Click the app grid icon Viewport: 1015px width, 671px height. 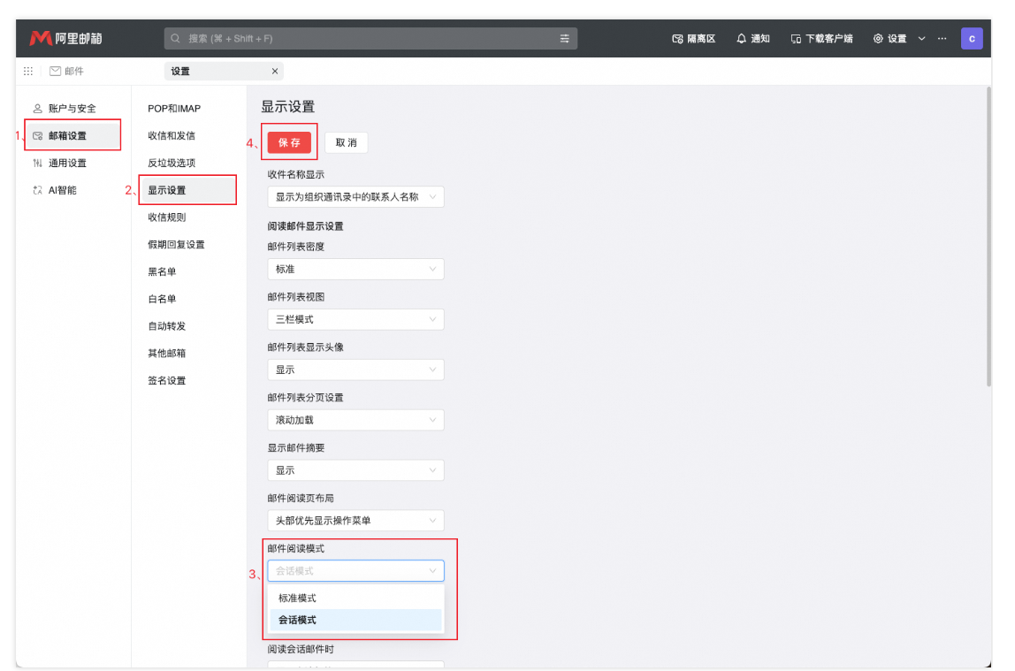27,71
